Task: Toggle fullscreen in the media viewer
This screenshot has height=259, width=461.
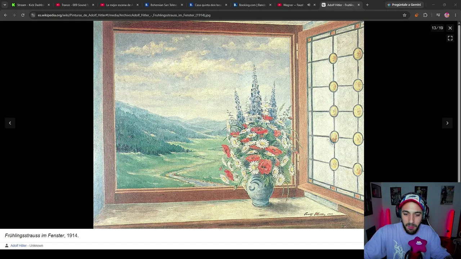Action: [450, 38]
